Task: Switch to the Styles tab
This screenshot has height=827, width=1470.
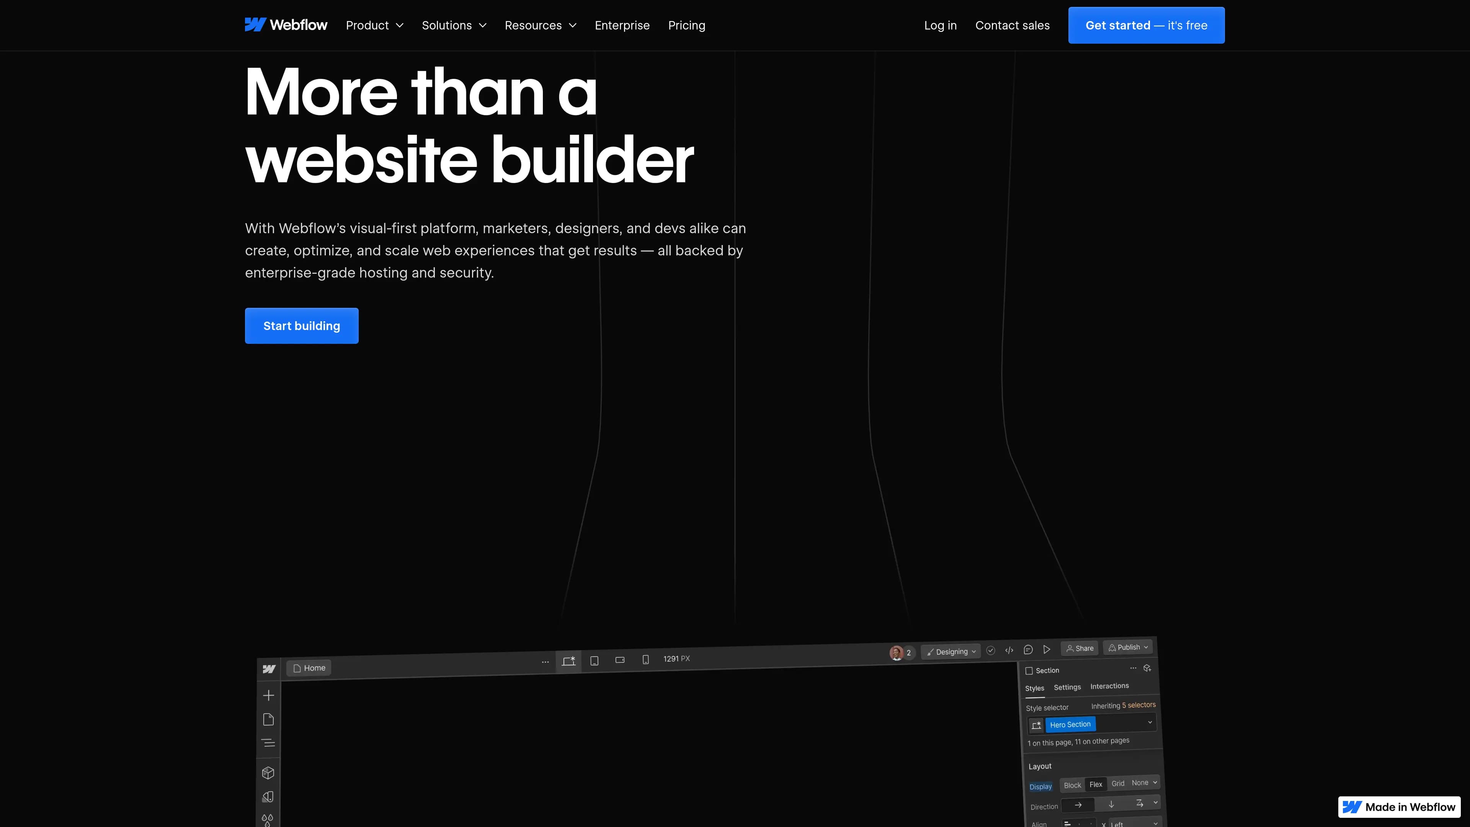Action: (1034, 688)
